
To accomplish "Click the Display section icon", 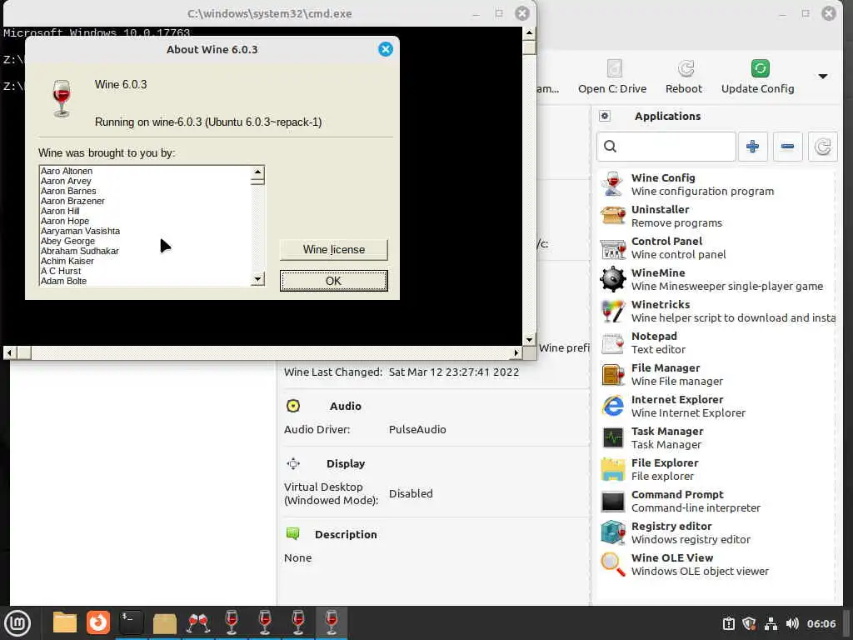I will point(292,463).
